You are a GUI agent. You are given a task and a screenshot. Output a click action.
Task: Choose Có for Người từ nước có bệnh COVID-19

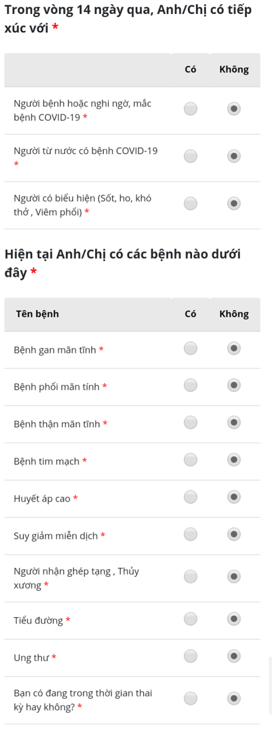click(x=190, y=157)
